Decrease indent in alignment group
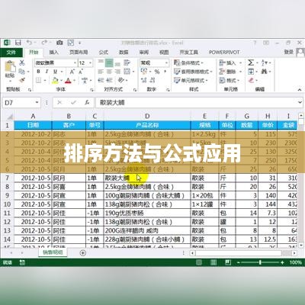Image resolution: width=305 pixels, height=305 pixels. (x=101, y=80)
